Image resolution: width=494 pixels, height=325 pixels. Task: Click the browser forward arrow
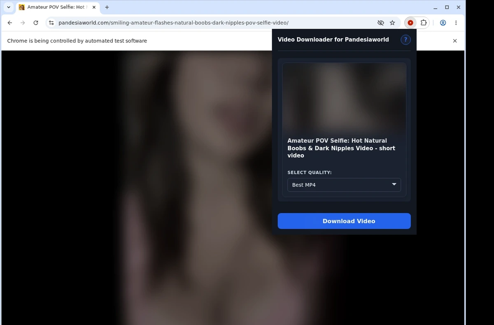[x=23, y=23]
